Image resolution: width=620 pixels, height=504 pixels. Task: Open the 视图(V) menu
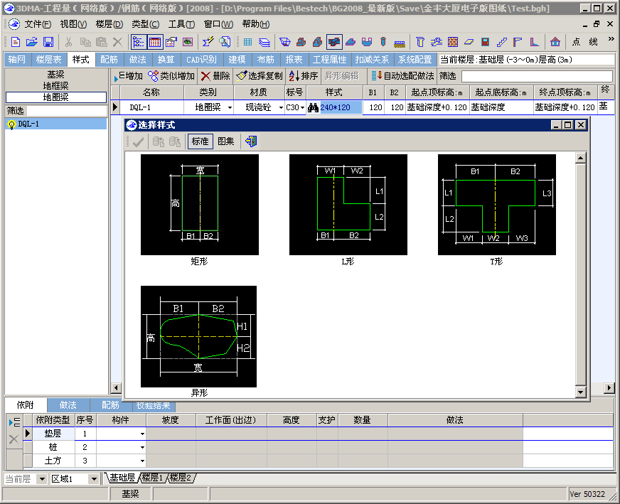[73, 24]
